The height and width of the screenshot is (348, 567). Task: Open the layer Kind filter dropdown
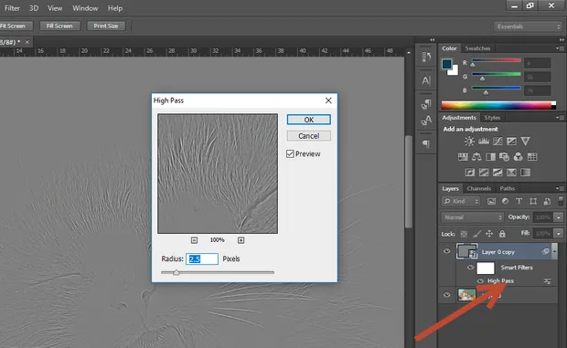click(461, 201)
